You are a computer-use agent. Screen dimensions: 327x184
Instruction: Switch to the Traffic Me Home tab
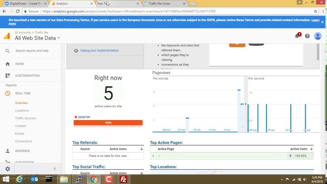click(164, 3)
